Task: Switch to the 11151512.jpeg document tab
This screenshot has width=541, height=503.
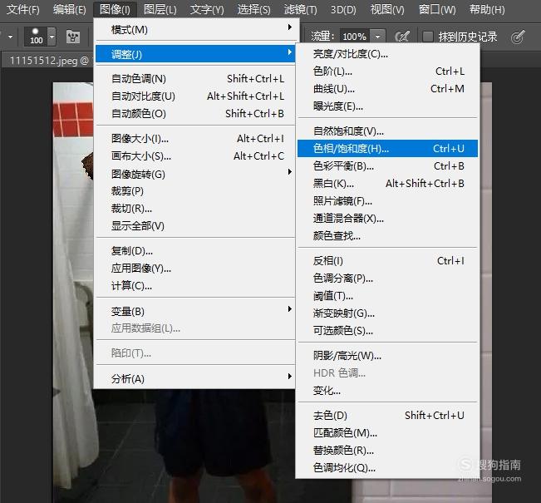Action: 49,61
